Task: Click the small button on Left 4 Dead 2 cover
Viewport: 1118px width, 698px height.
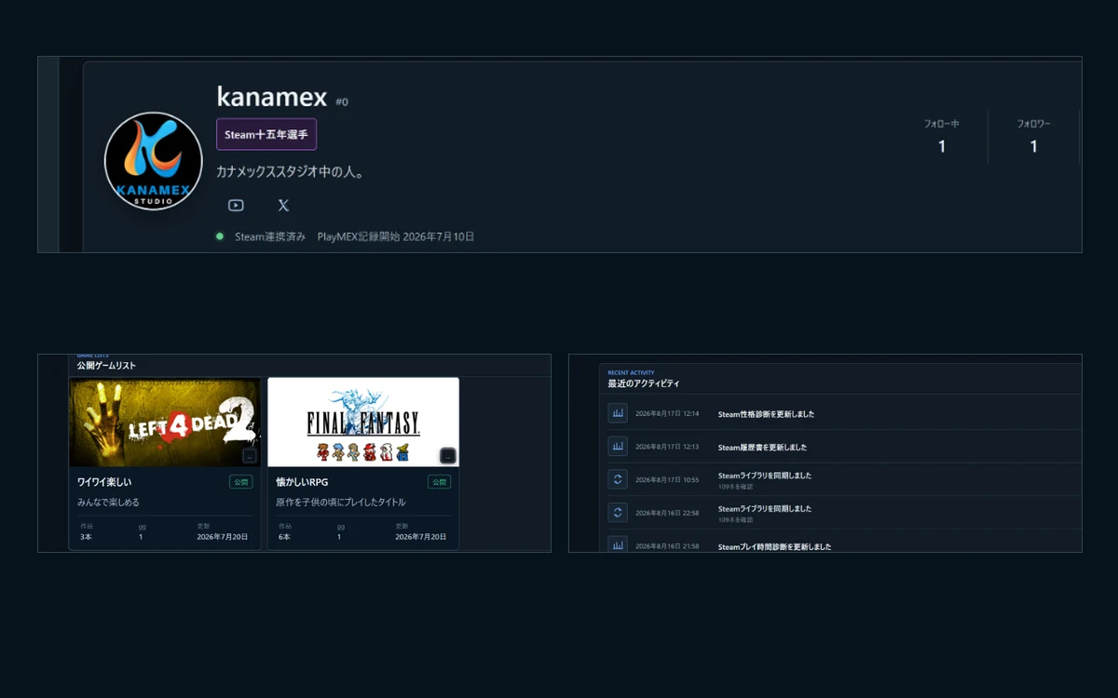Action: pyautogui.click(x=249, y=456)
